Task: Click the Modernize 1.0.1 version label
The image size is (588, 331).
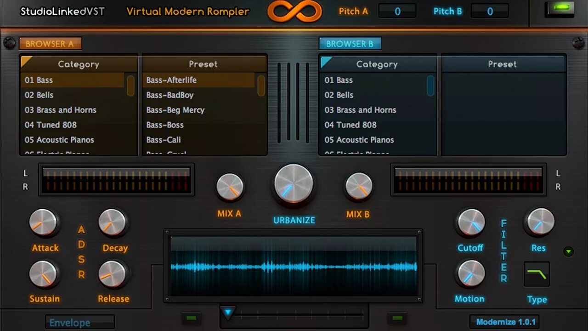Action: (x=504, y=322)
